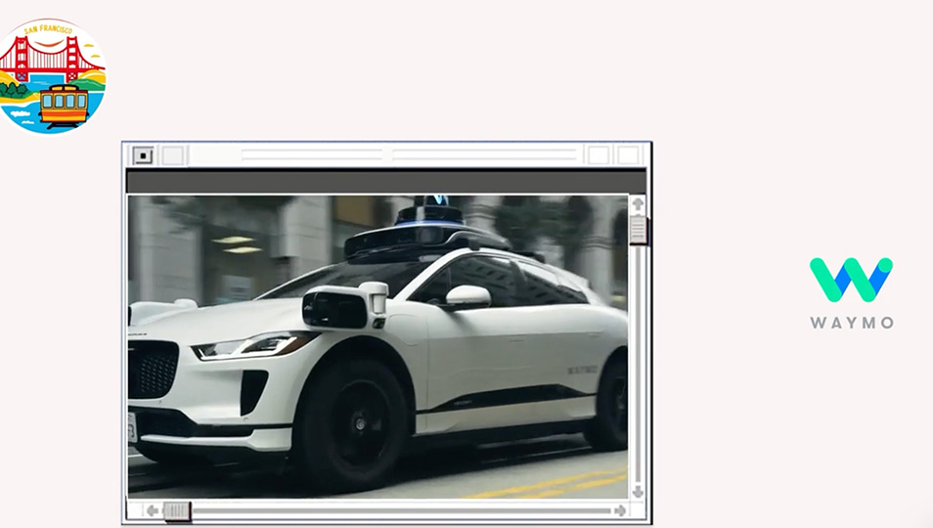Click the car's front headlight
The width and height of the screenshot is (933, 528).
click(256, 346)
